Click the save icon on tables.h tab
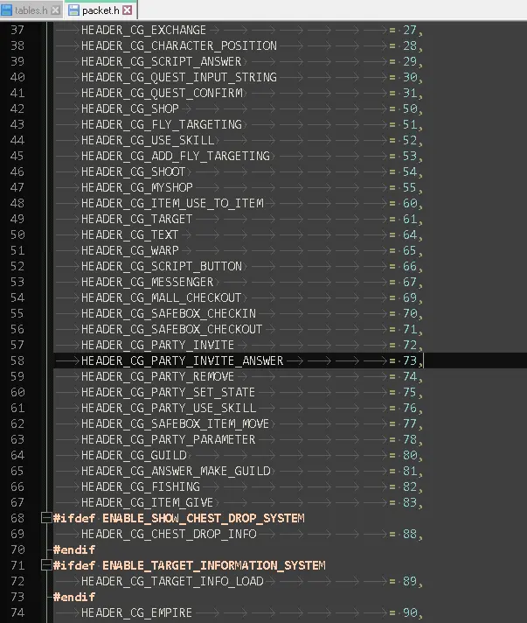The width and height of the screenshot is (527, 623). tap(7, 10)
